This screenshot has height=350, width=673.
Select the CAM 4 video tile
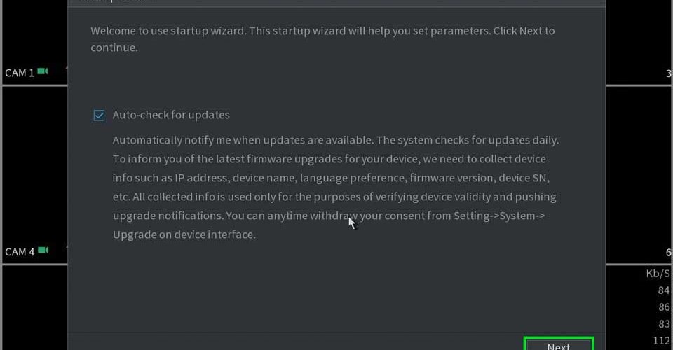point(34,175)
